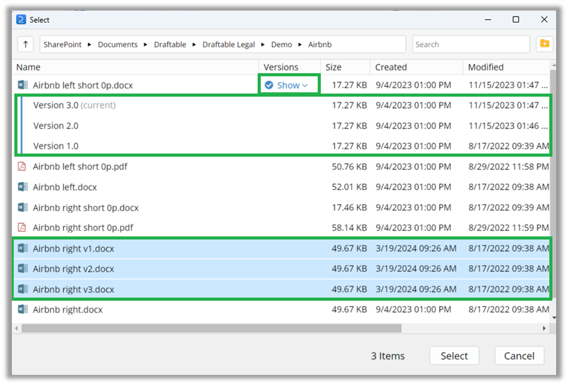The width and height of the screenshot is (568, 385).
Task: Click the blue checkmark beside Show
Action: click(x=269, y=85)
